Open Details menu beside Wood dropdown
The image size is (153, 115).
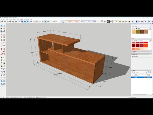pos(151,28)
